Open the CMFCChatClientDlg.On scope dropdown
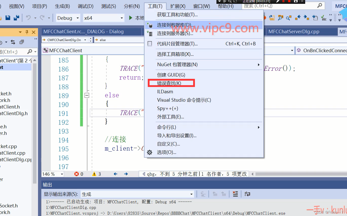Image resolution: width=347 pixels, height=216 pixels. (85, 40)
